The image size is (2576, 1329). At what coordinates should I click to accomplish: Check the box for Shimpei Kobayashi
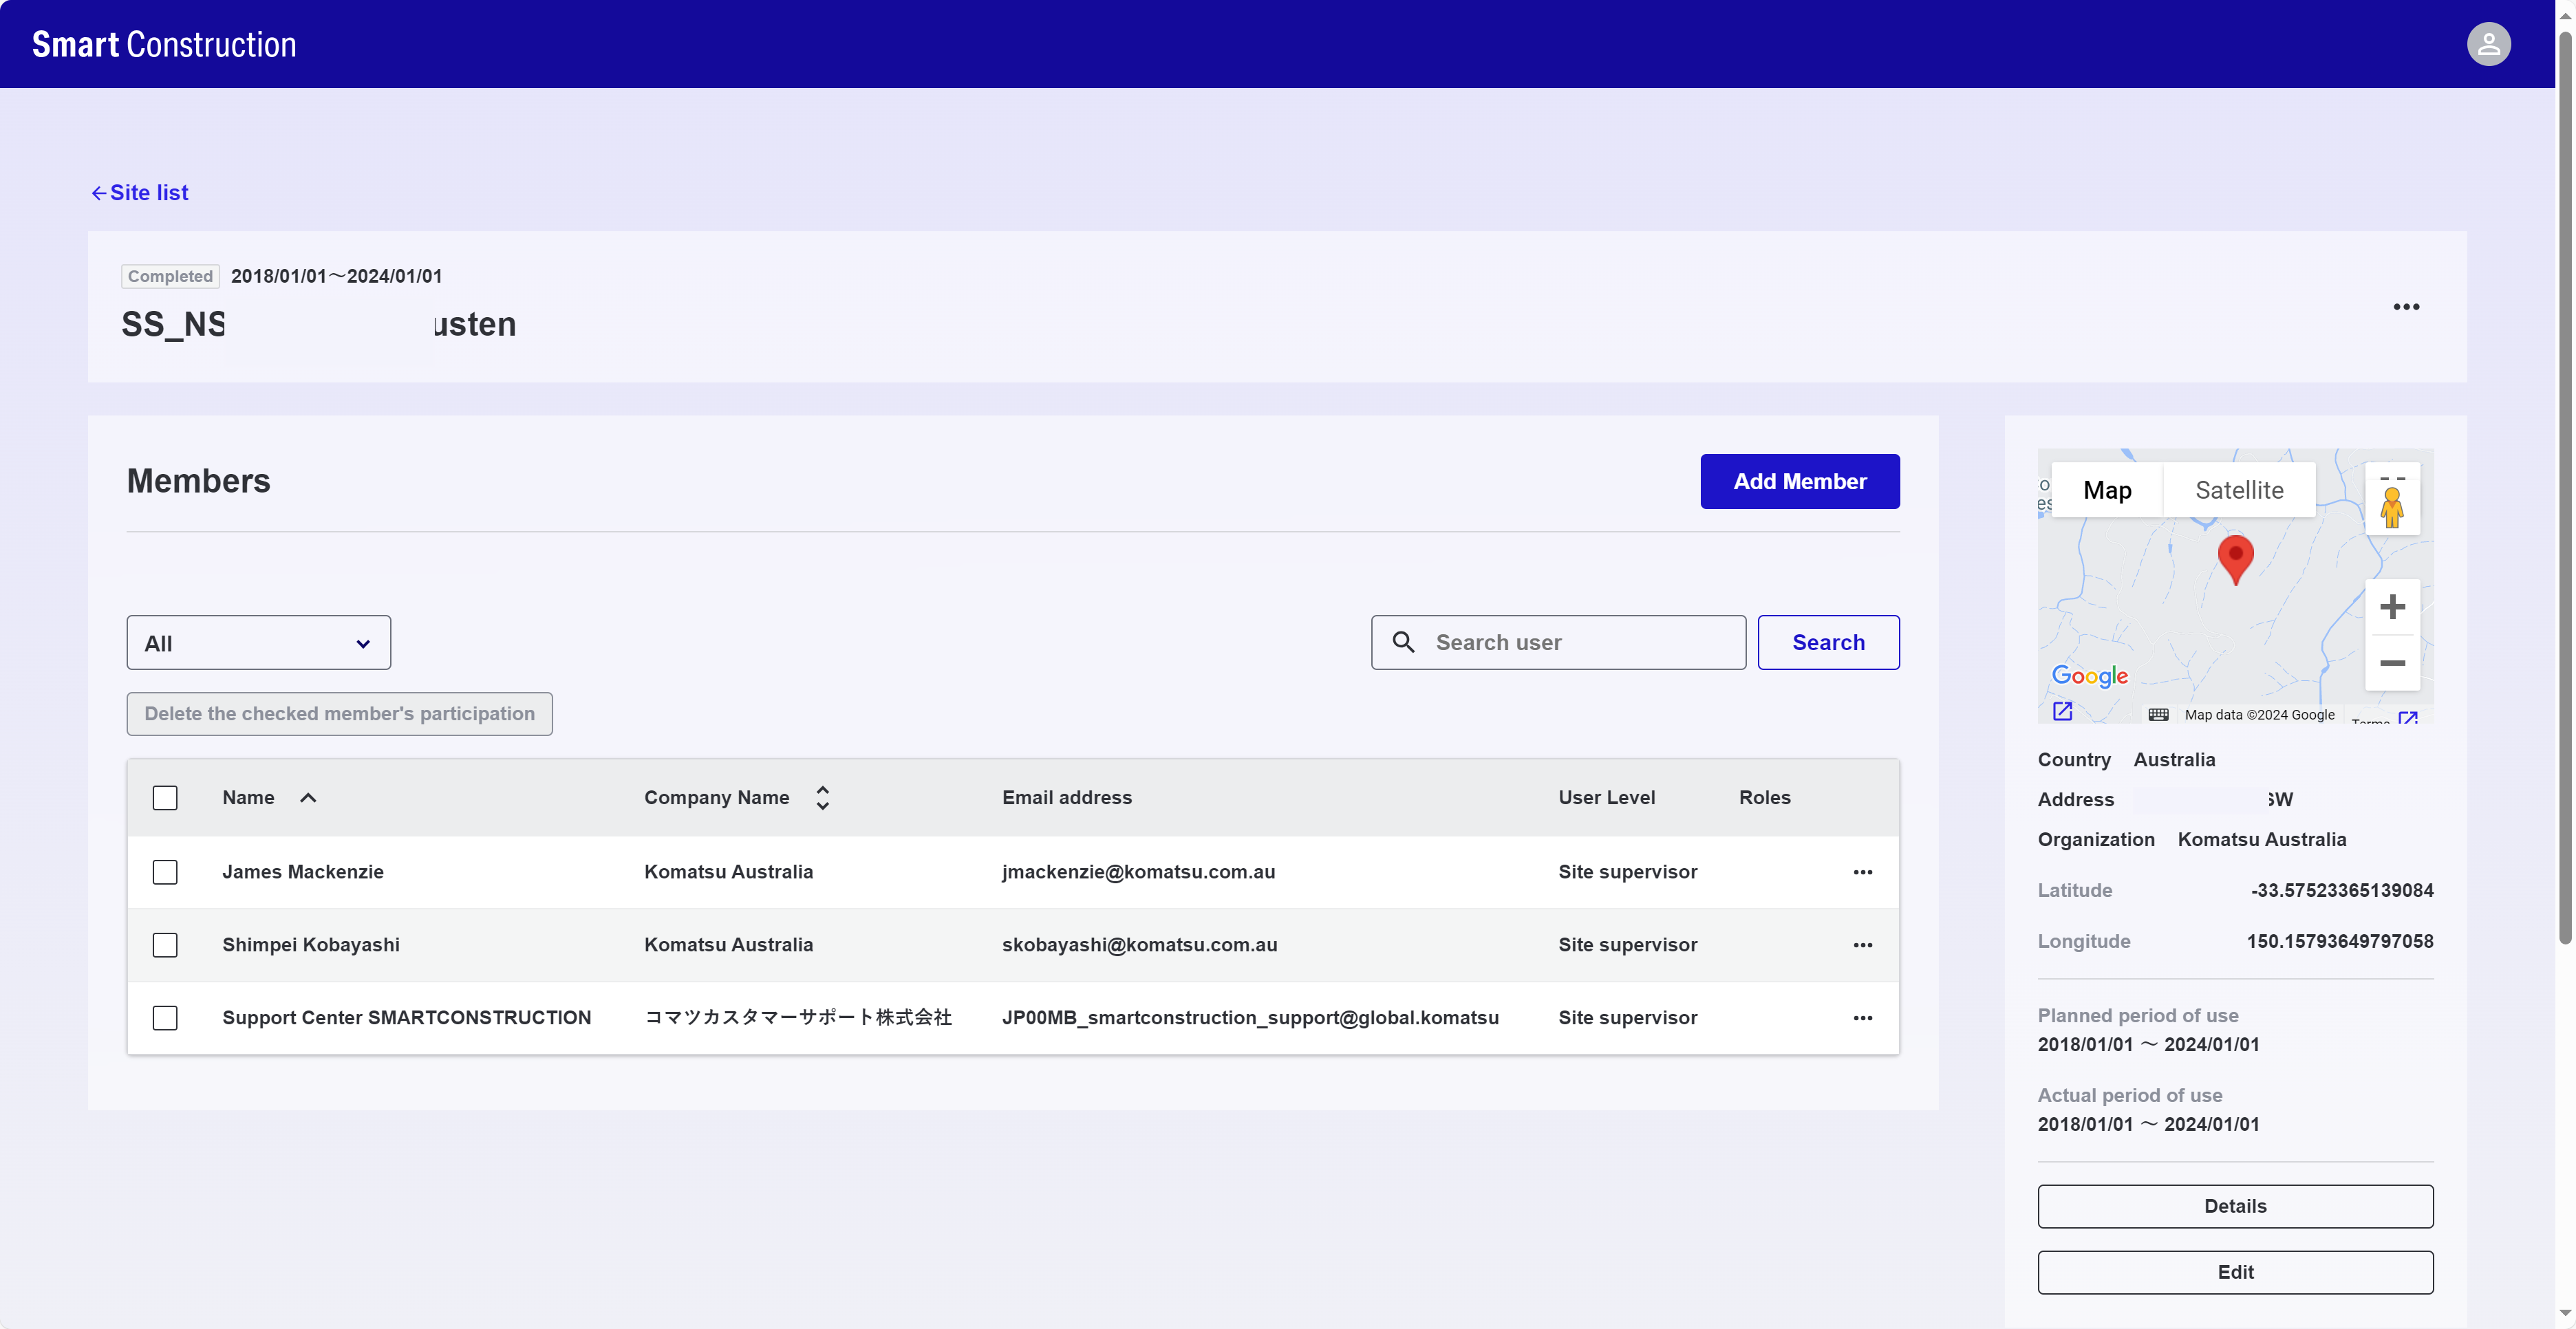(x=165, y=945)
